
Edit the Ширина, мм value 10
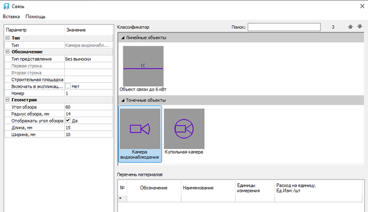tap(89, 134)
